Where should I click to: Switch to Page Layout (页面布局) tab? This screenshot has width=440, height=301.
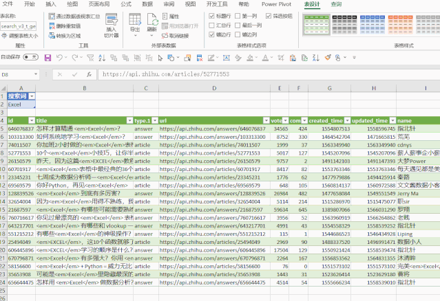[x=99, y=4]
